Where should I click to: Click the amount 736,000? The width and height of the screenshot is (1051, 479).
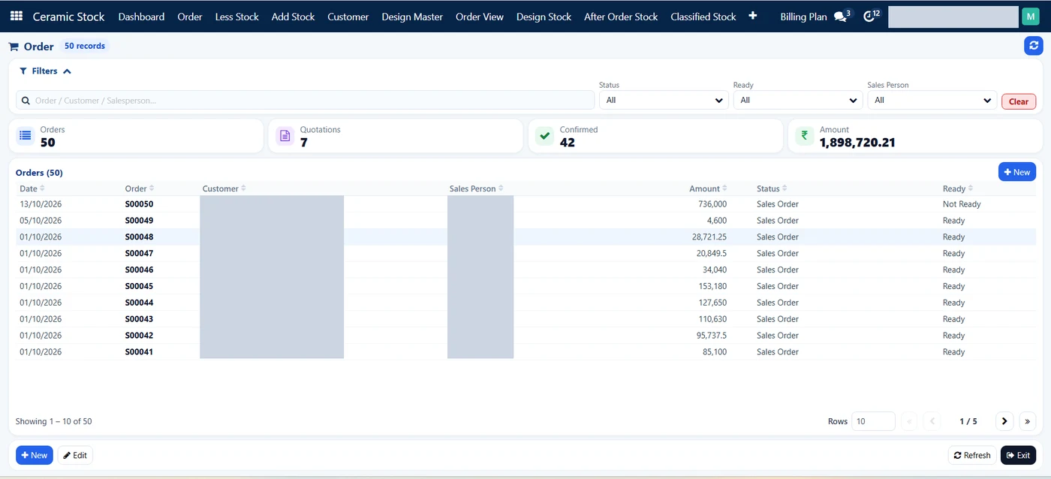pyautogui.click(x=712, y=204)
